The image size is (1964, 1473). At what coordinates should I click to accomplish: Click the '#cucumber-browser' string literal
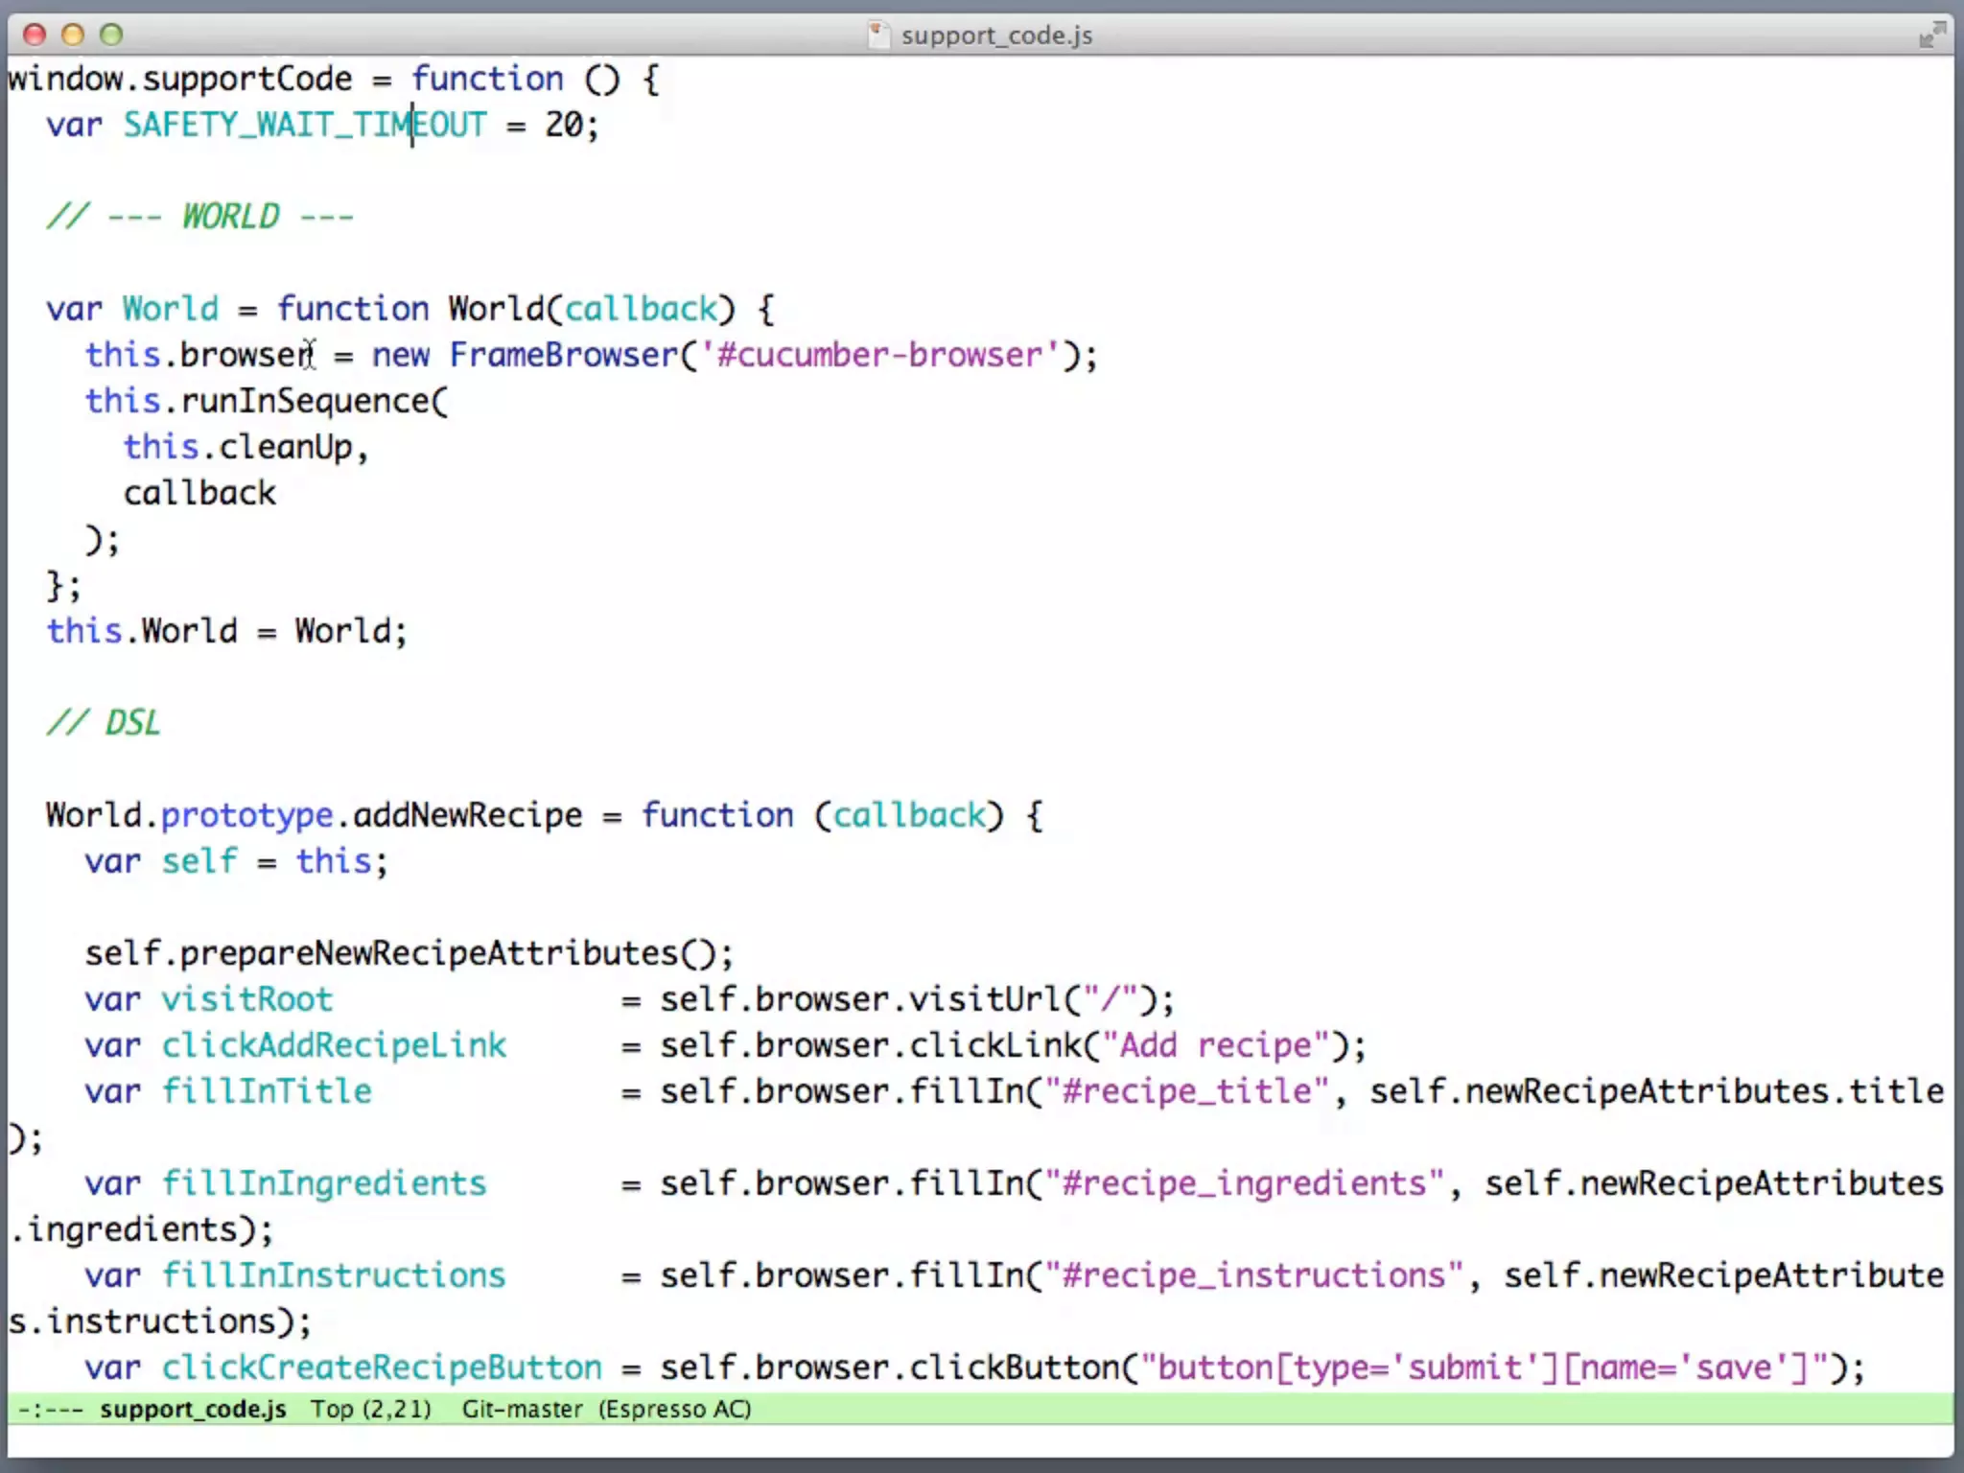click(x=880, y=355)
